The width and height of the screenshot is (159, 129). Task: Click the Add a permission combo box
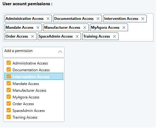tap(33, 52)
